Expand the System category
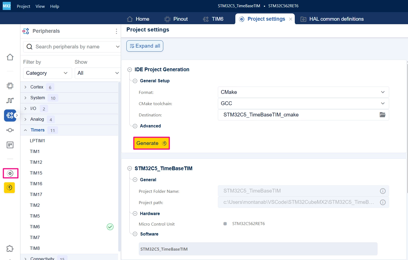 pos(26,98)
